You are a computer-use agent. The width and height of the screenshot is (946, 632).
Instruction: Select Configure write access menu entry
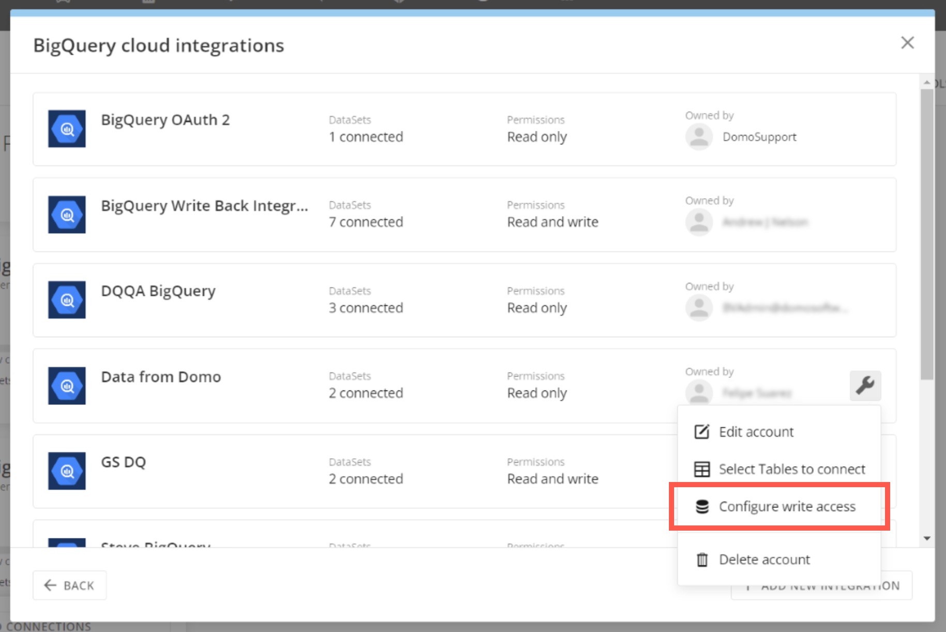tap(787, 506)
